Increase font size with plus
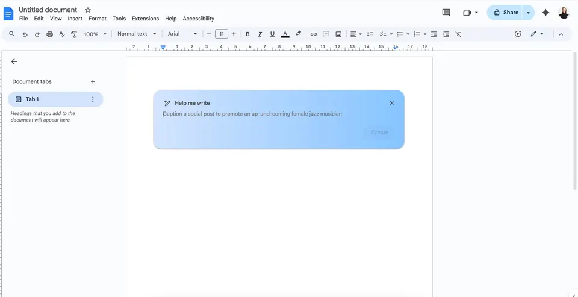This screenshot has height=297, width=578. [234, 34]
